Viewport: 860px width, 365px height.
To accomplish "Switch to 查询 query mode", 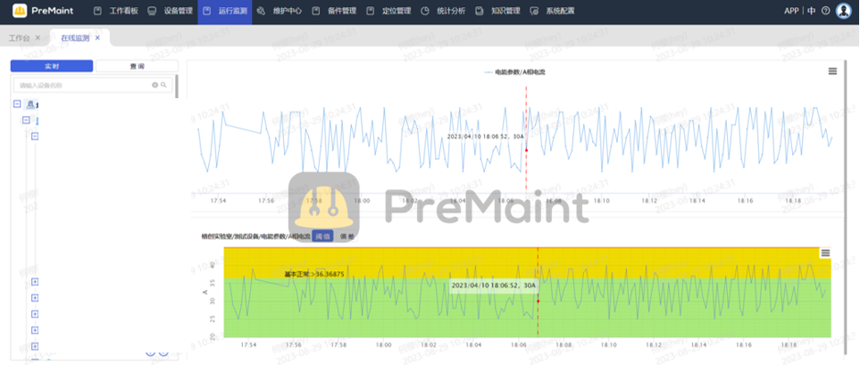I will 137,66.
